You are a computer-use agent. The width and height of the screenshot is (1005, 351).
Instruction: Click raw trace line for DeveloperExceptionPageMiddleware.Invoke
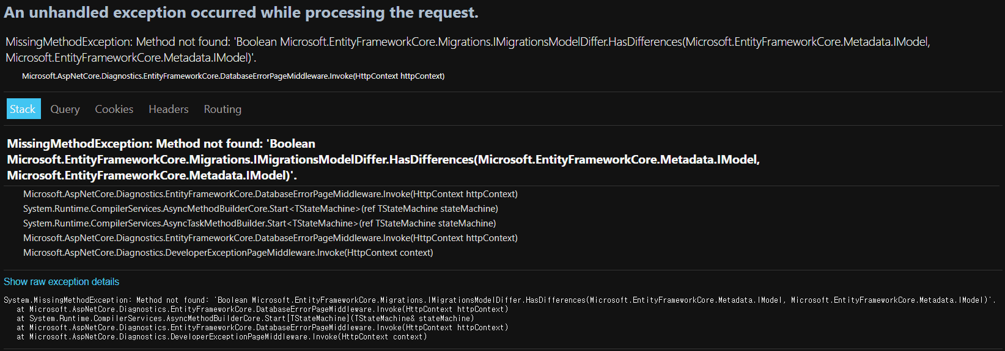pos(222,337)
